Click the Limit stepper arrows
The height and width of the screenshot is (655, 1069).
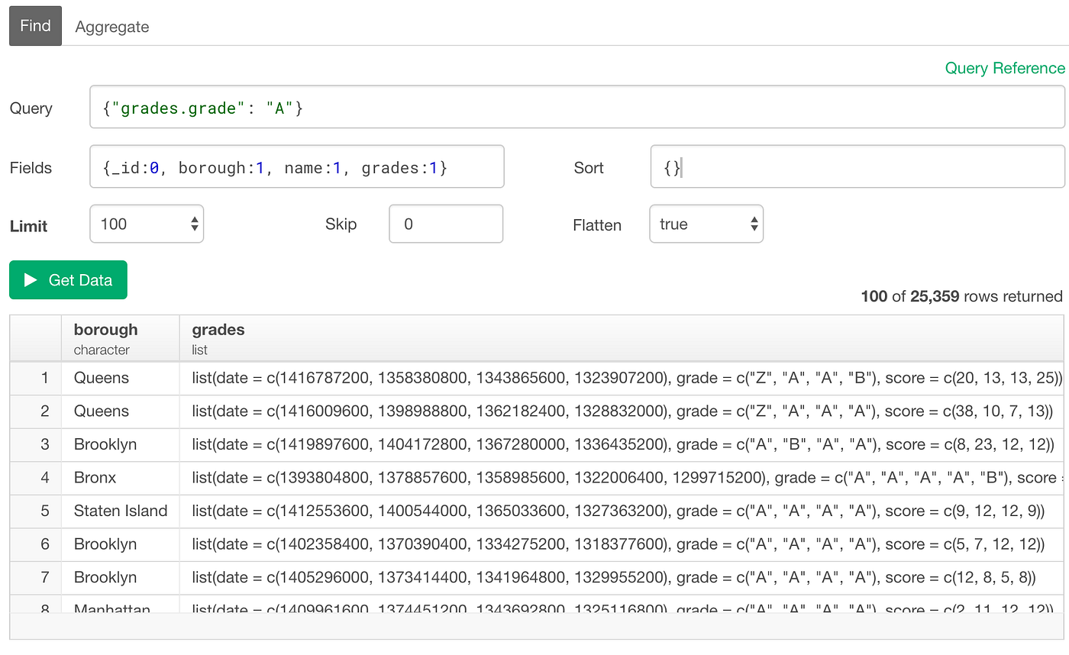(x=196, y=224)
